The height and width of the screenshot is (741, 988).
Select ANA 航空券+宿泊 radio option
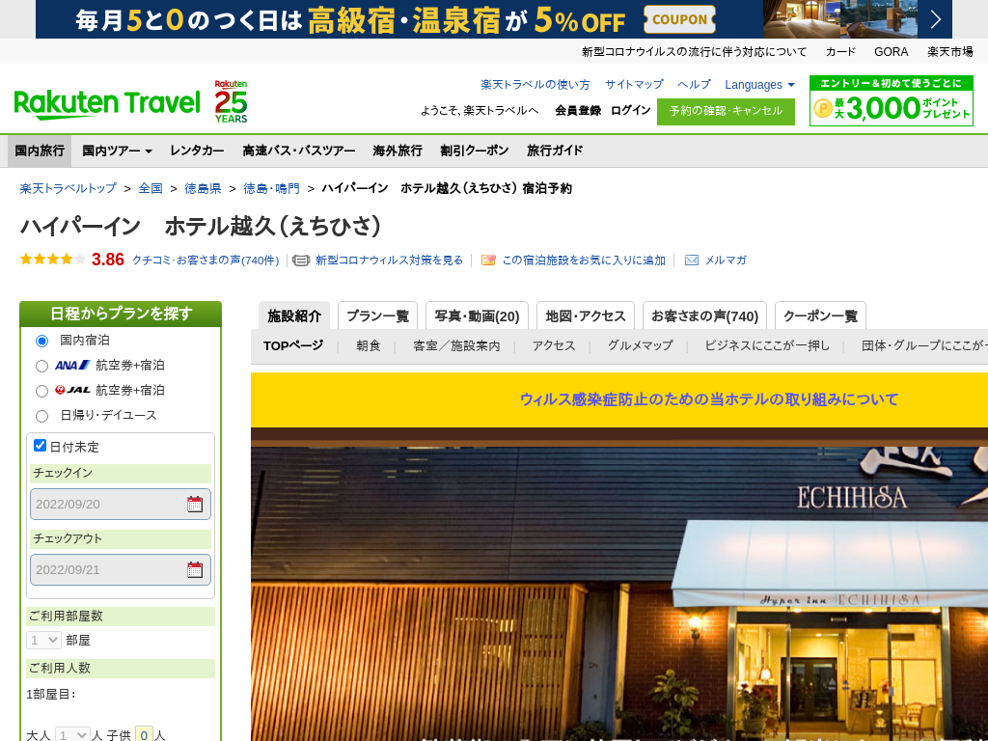click(x=41, y=366)
